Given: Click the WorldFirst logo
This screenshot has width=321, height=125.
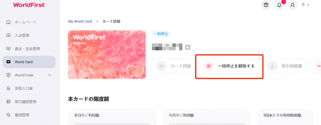Looking at the screenshot, I should (x=29, y=5).
